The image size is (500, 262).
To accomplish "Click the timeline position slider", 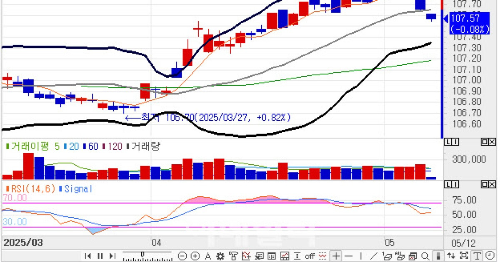I will [x=147, y=256].
